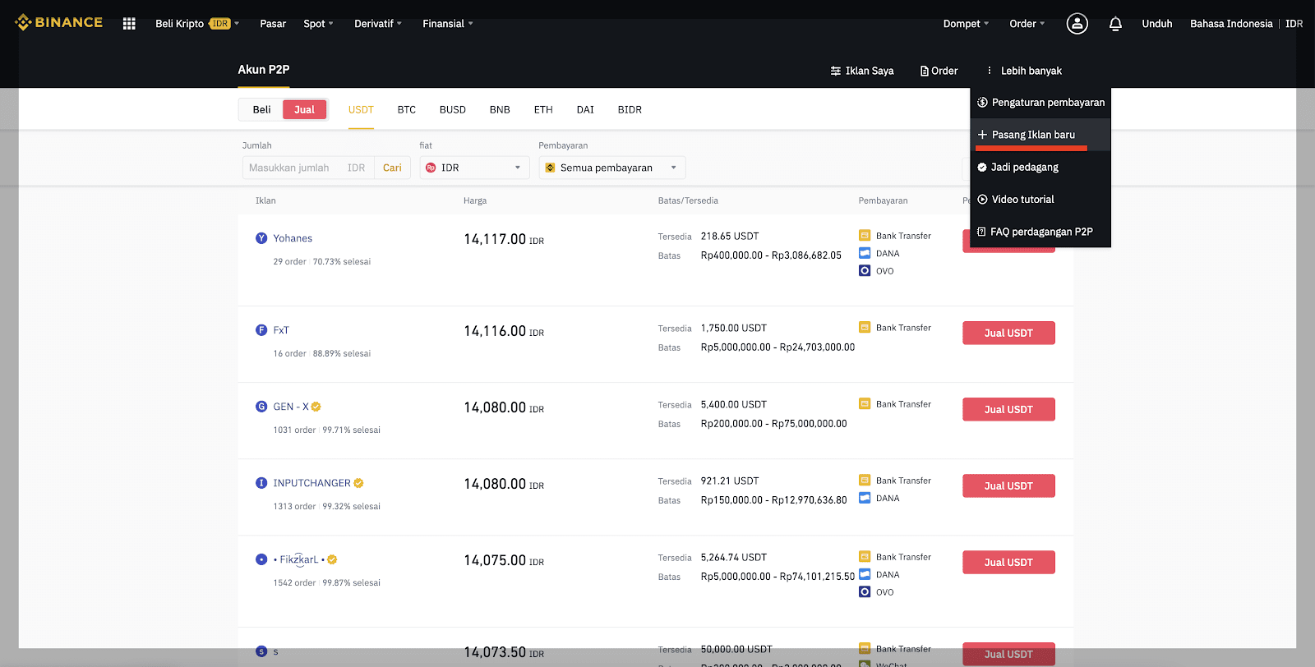This screenshot has width=1315, height=667.
Task: Click the Unduh link
Action: pos(1156,24)
